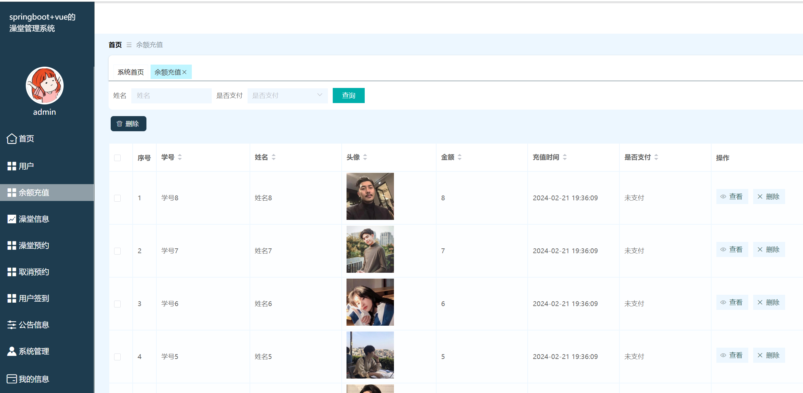Click the avatar thumbnail for 姓名6
This screenshot has height=393, width=803.
370,302
